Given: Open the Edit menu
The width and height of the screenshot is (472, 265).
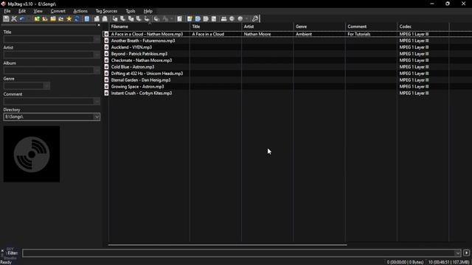Looking at the screenshot, I should (22, 11).
